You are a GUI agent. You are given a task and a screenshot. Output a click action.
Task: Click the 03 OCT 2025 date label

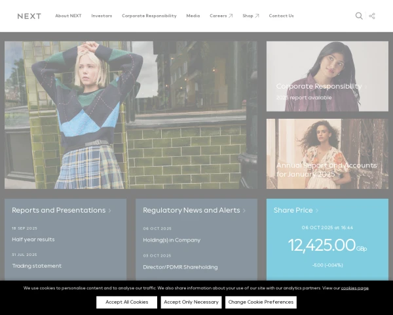157,256
